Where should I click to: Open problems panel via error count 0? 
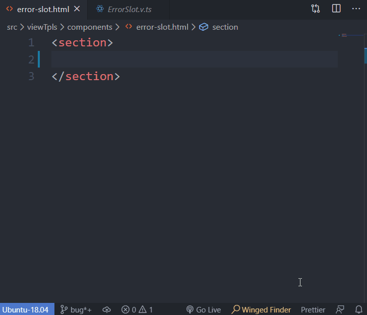tap(129, 310)
